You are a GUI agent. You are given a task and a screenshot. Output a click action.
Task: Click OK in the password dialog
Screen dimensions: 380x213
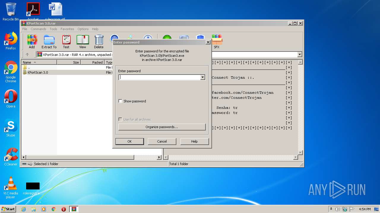[x=129, y=141]
